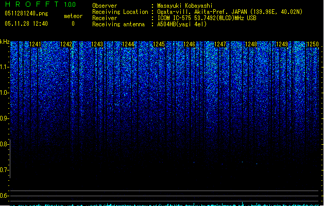Select the file name 0511281240.png

(26, 13)
